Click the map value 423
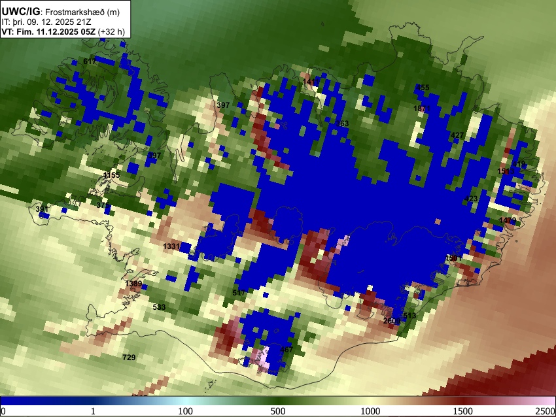The image size is (556, 417). (471, 199)
